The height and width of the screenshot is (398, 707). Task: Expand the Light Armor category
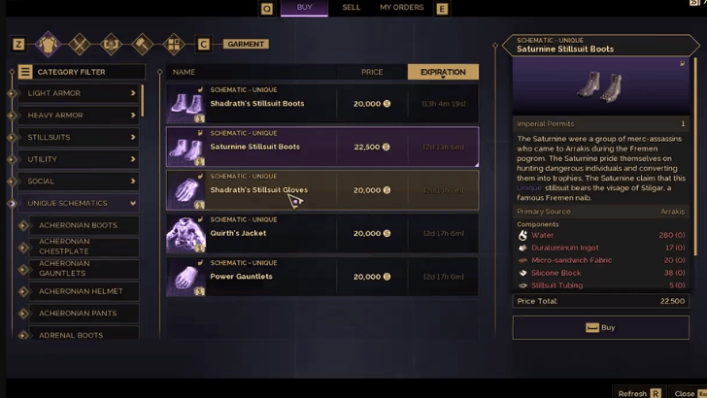pyautogui.click(x=79, y=93)
